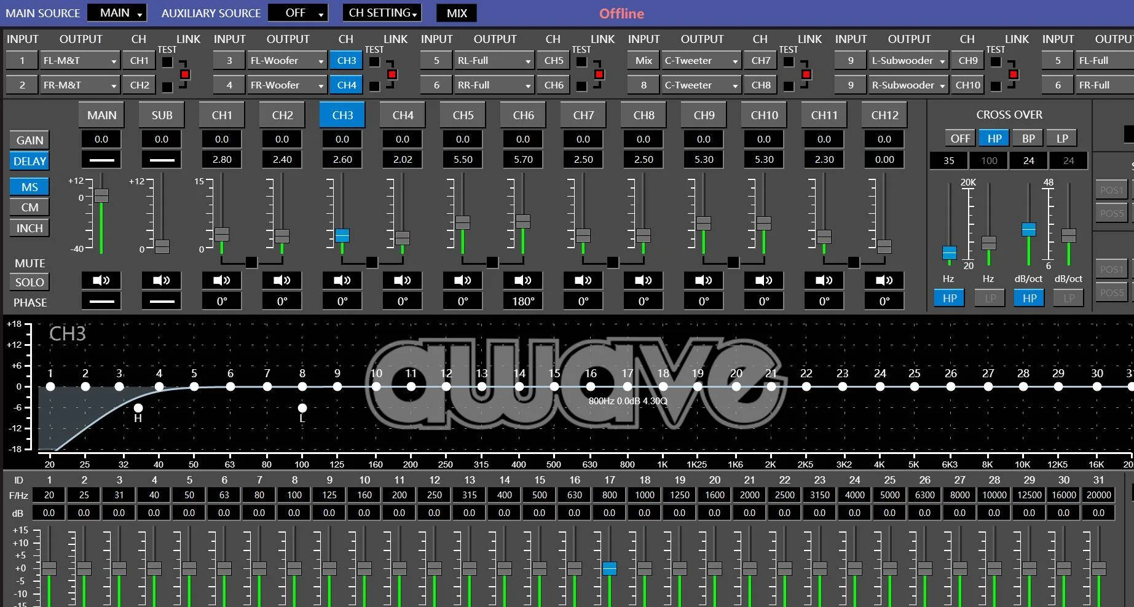The image size is (1134, 607).
Task: Open the FL-M&T output dropdown
Action: [x=79, y=61]
